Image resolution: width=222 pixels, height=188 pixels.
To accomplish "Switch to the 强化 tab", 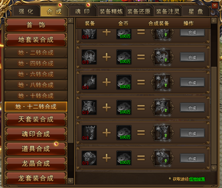I will coord(26,12).
